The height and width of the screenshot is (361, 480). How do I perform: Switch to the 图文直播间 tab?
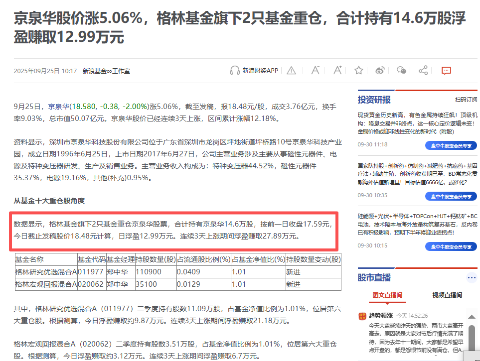[x=387, y=295]
